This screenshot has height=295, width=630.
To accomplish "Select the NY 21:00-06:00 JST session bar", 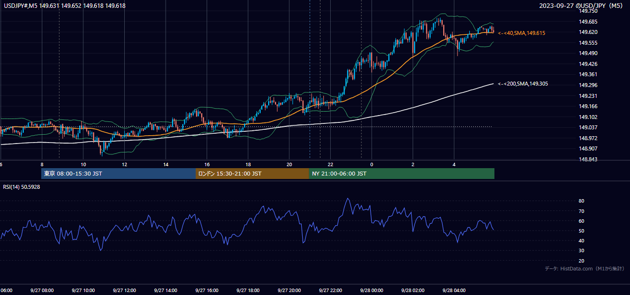I will point(402,174).
